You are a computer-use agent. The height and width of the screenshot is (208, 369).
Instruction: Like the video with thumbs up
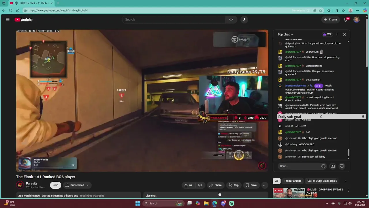point(188,185)
